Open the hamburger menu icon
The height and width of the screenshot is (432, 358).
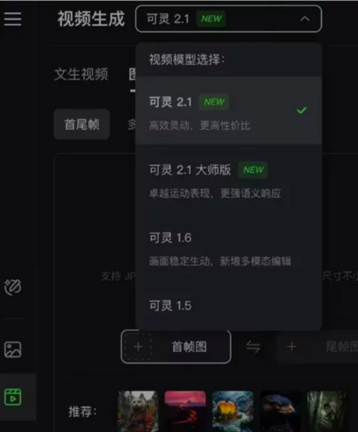[13, 19]
